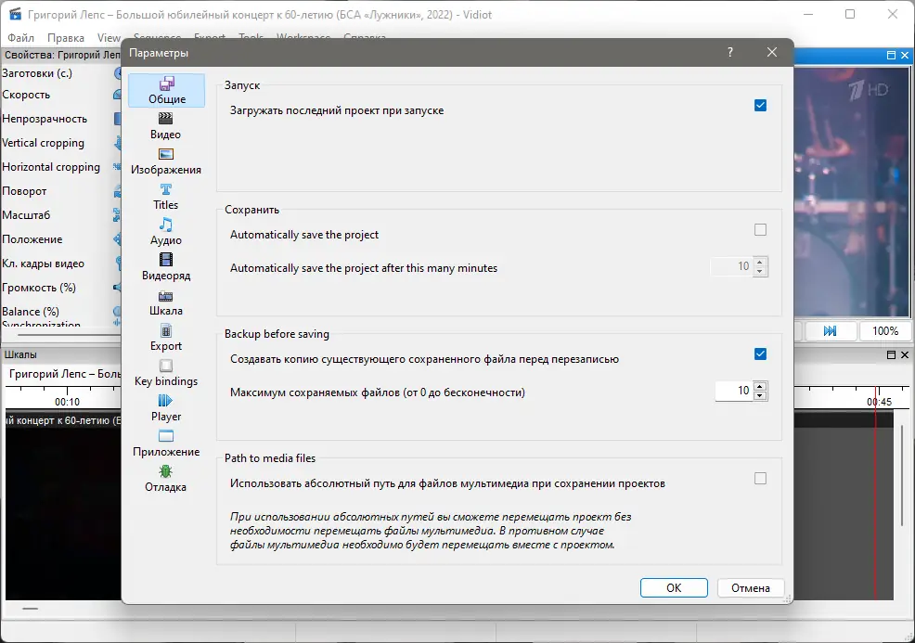The image size is (915, 643).
Task: Click the Path to media files group heading
Action: pos(270,458)
